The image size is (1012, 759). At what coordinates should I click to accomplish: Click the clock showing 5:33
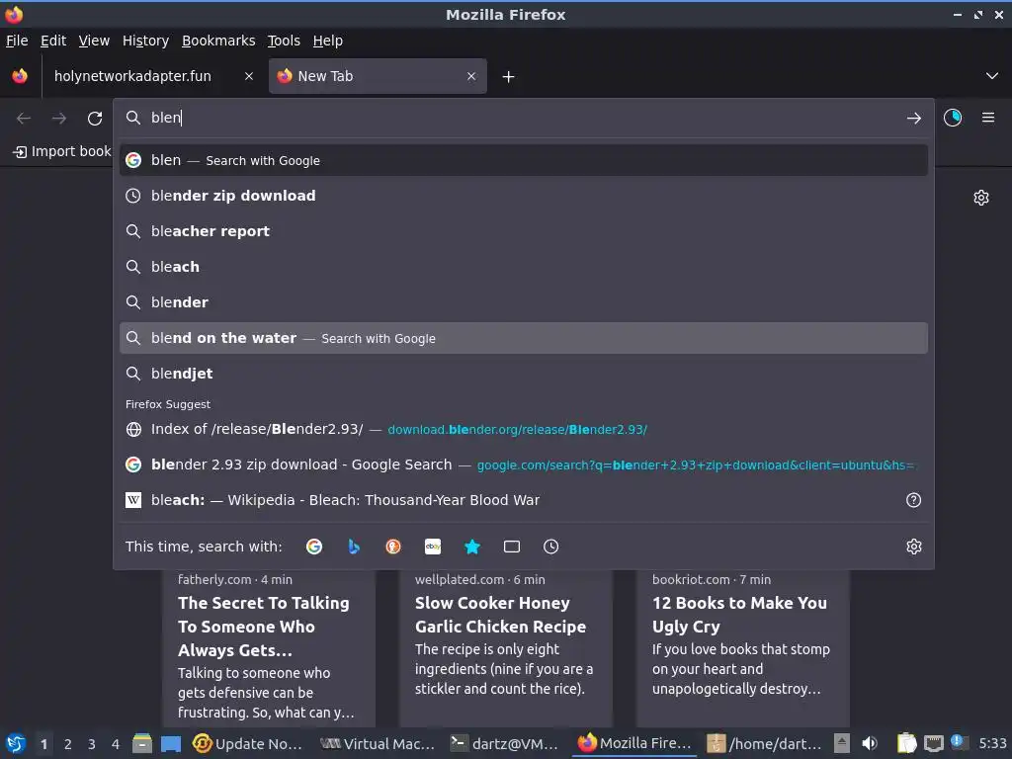[992, 743]
